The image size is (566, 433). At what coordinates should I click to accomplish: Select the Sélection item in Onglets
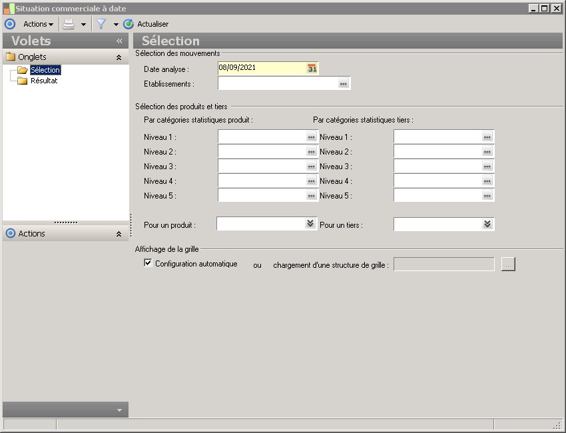[x=45, y=70]
